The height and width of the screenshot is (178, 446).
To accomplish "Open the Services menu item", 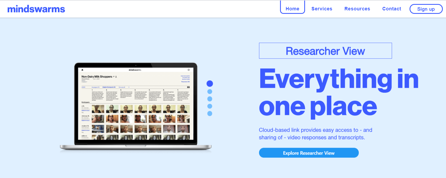I will pyautogui.click(x=322, y=9).
